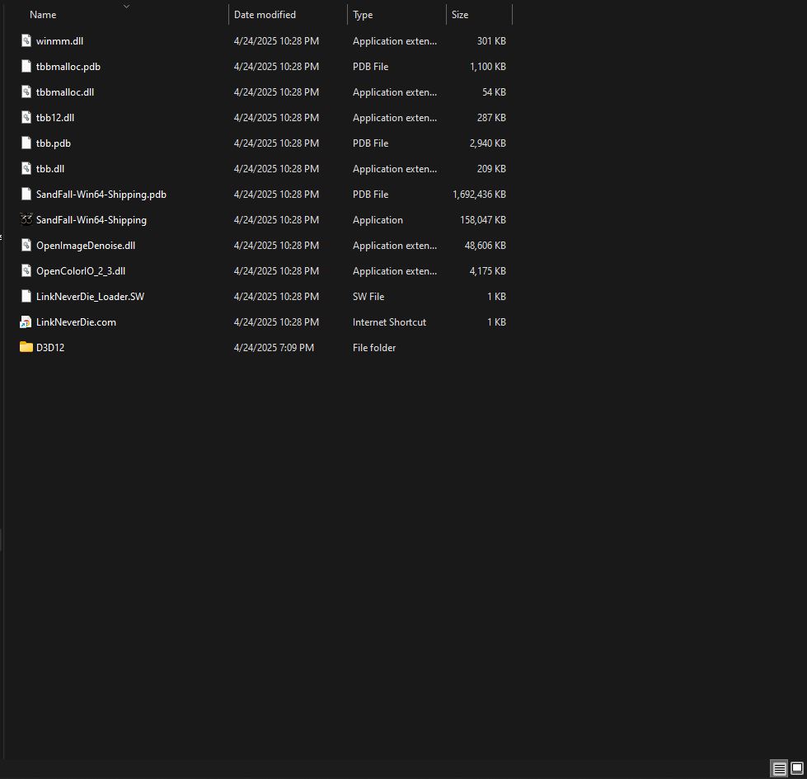Click the tbb12.dll application extension icon
807x779 pixels.
(26, 117)
